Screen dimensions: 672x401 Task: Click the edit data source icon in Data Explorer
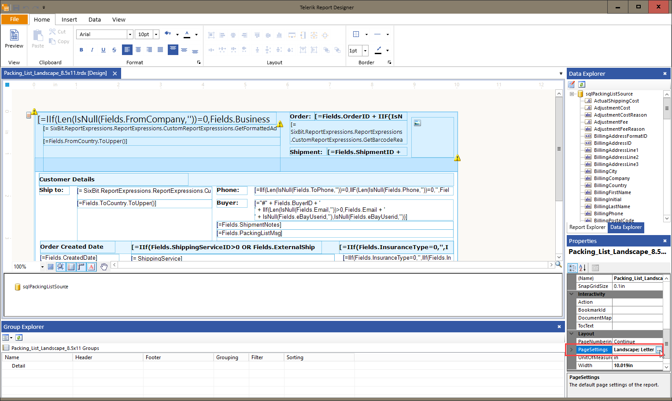[572, 84]
